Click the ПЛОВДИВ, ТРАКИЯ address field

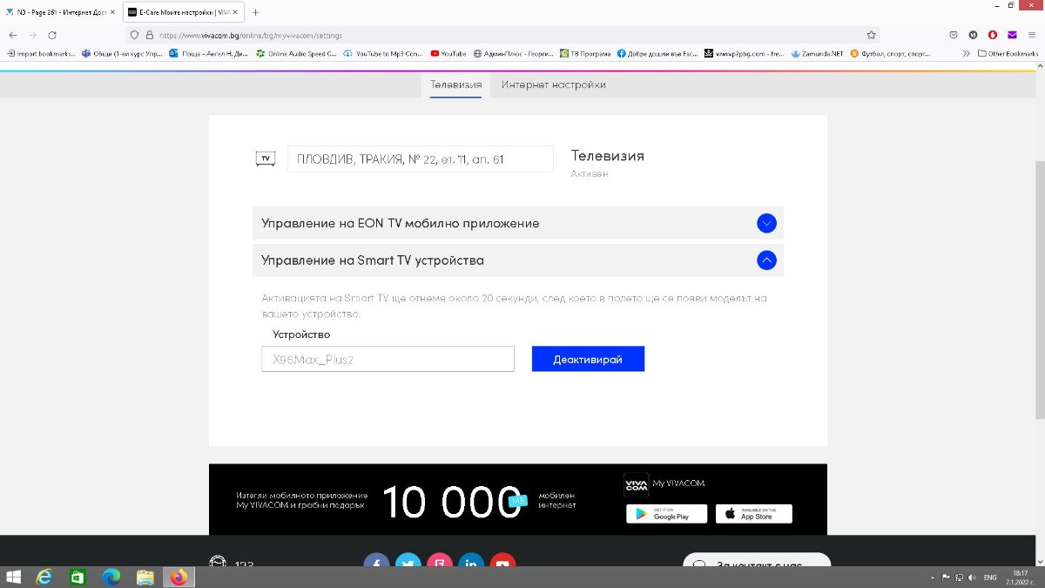click(421, 159)
